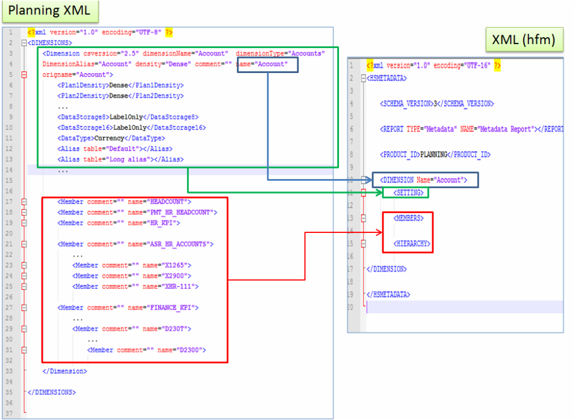The height and width of the screenshot is (420, 576).
Task: Expand fold marker beside X1265 member
Action: click(x=24, y=265)
